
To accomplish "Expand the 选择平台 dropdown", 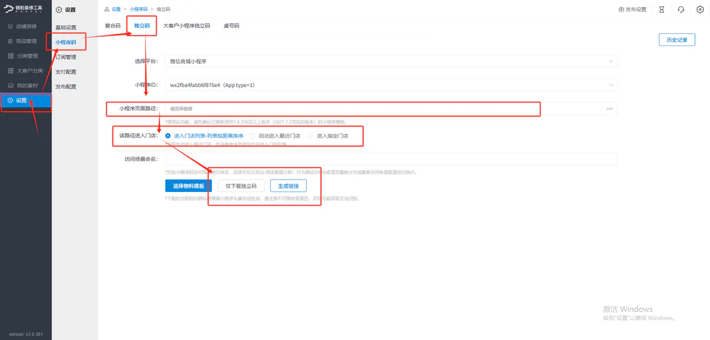I will pos(391,62).
